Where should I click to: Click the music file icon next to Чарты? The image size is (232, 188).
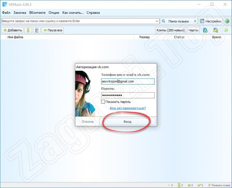tap(206, 30)
